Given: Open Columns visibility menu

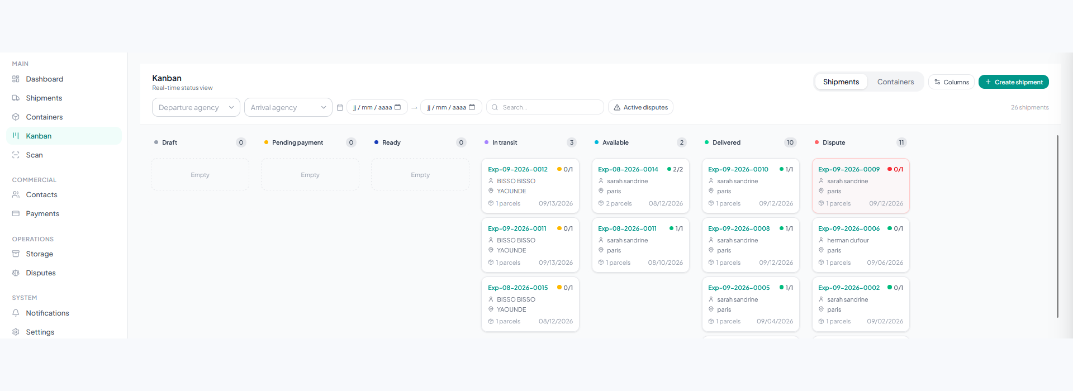Looking at the screenshot, I should tap(951, 82).
